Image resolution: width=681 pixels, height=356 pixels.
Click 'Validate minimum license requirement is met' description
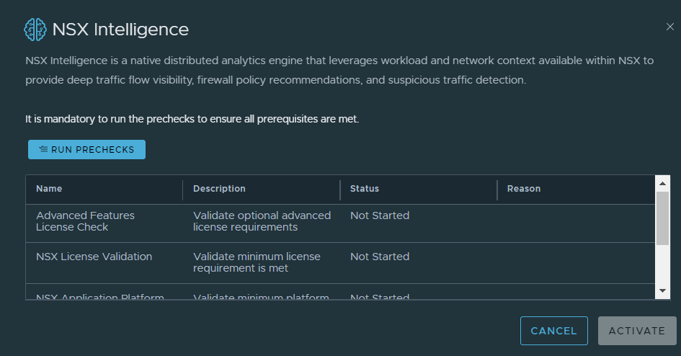[257, 262]
